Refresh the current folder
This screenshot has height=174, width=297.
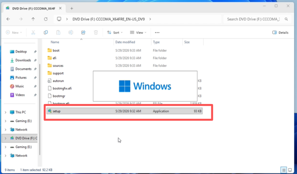pyautogui.click(x=46, y=19)
